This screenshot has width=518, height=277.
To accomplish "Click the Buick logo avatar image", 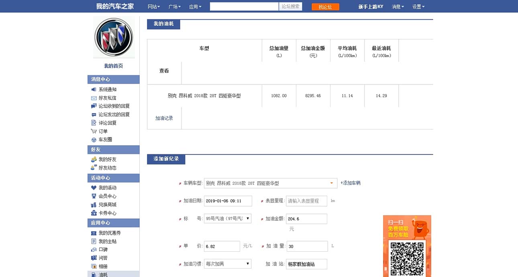I will click(114, 37).
